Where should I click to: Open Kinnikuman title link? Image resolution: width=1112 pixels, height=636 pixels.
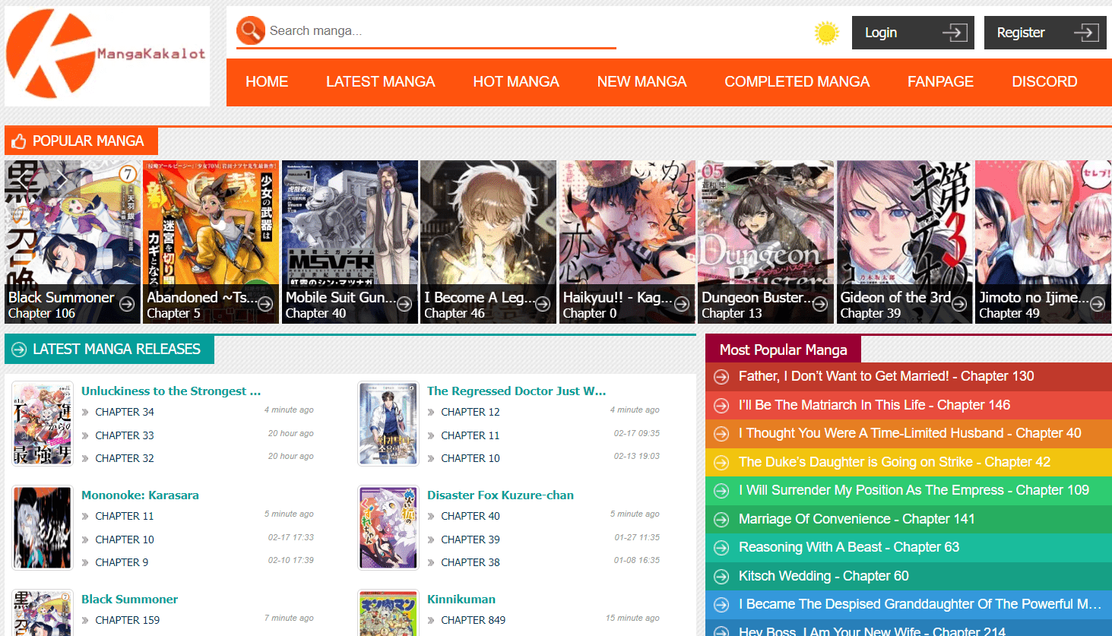pyautogui.click(x=461, y=599)
